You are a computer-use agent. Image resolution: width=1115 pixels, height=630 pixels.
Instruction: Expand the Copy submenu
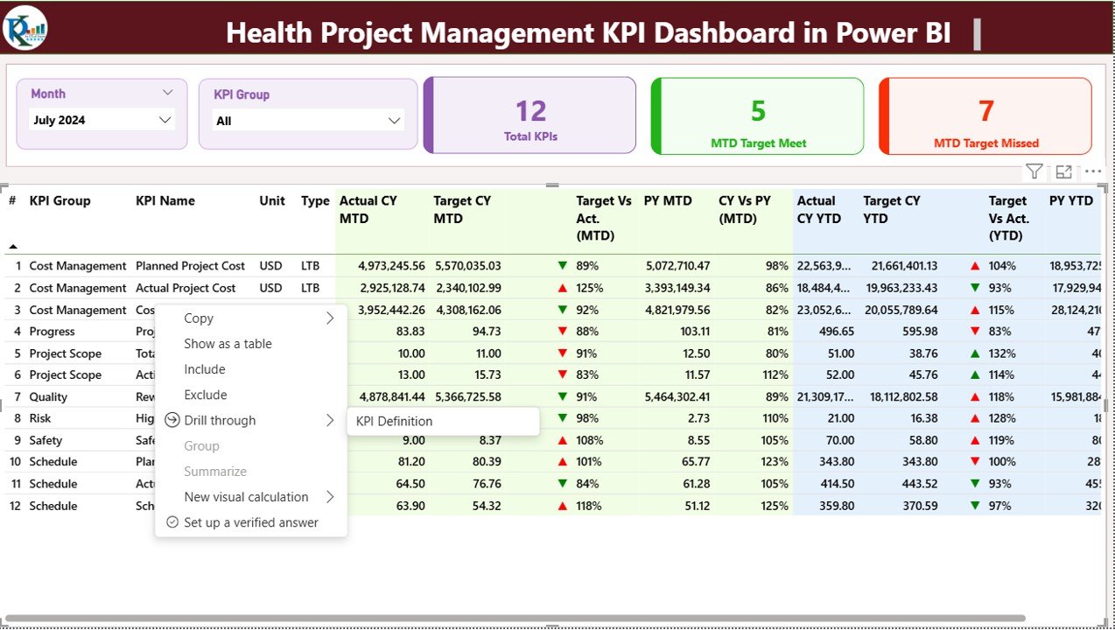pyautogui.click(x=329, y=318)
